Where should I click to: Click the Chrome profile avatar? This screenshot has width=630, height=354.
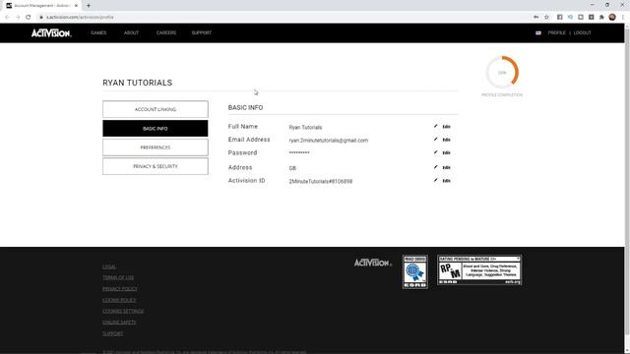pos(612,18)
